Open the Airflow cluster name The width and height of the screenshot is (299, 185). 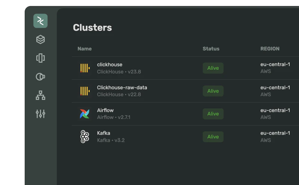105,110
